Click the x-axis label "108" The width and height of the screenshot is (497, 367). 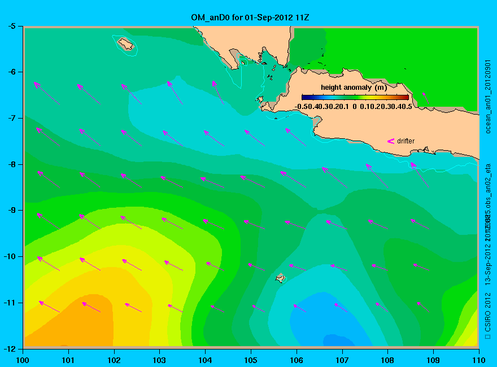pos(387,360)
